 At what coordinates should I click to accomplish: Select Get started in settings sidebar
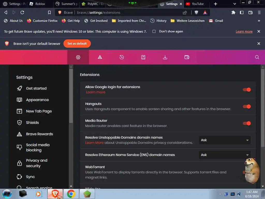[36, 88]
